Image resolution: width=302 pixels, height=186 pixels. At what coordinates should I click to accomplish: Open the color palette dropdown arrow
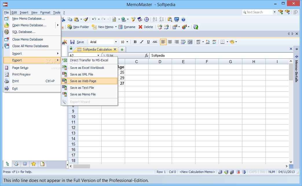pos(236,42)
